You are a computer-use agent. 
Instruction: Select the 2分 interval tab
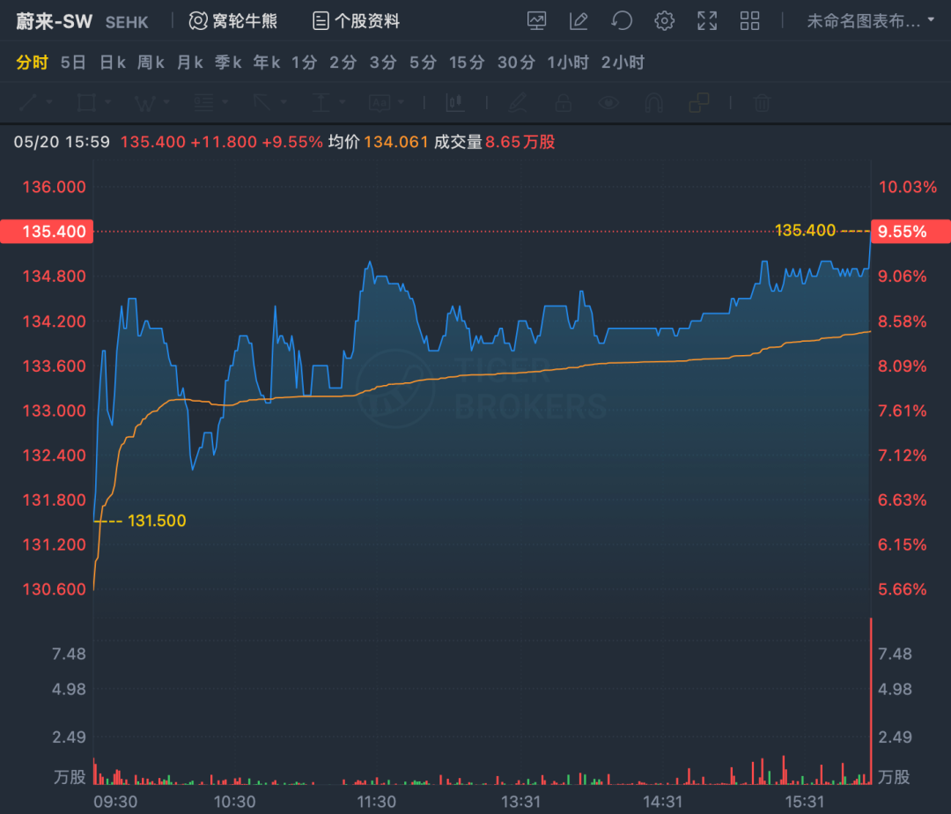(343, 63)
